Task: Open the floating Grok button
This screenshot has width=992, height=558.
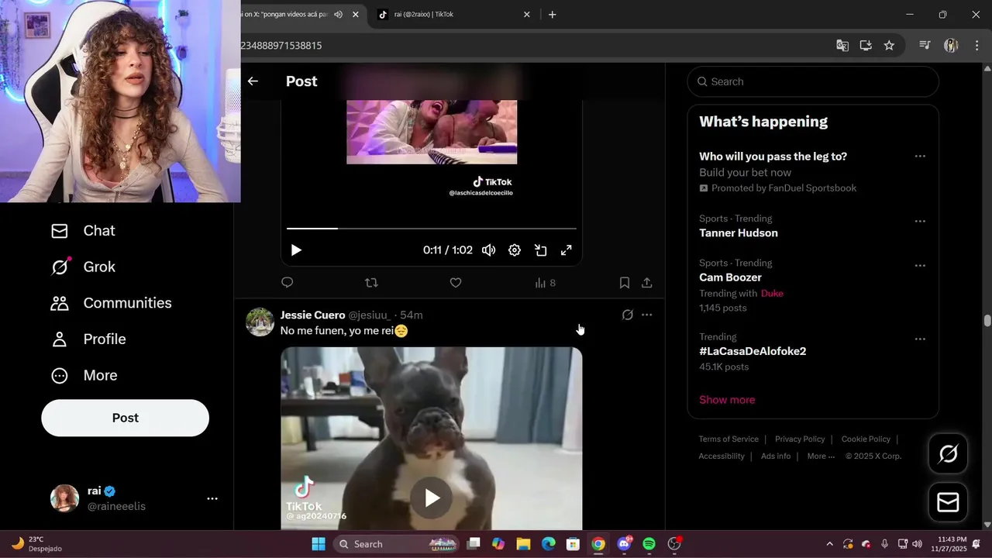Action: pyautogui.click(x=948, y=453)
